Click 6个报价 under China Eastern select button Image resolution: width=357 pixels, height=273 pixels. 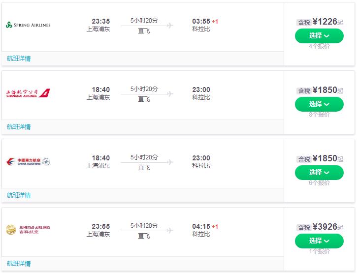click(x=319, y=183)
